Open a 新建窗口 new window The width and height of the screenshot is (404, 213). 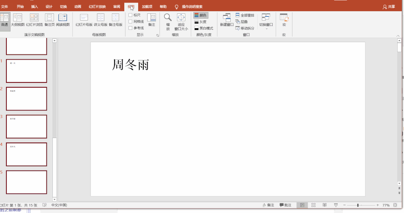click(x=227, y=20)
